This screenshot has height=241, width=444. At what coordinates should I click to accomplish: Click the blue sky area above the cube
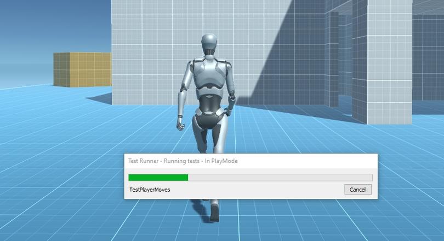(55, 25)
